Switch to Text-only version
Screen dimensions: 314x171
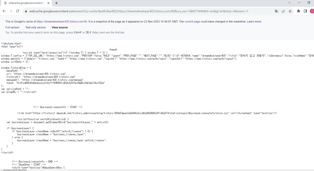[35, 27]
